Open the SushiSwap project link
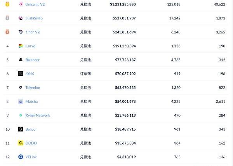The height and width of the screenshot is (166, 233). (x=34, y=18)
